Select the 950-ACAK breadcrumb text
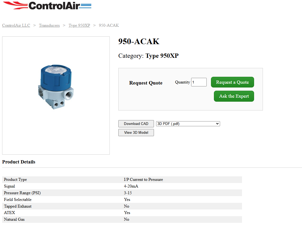 [x=109, y=25]
